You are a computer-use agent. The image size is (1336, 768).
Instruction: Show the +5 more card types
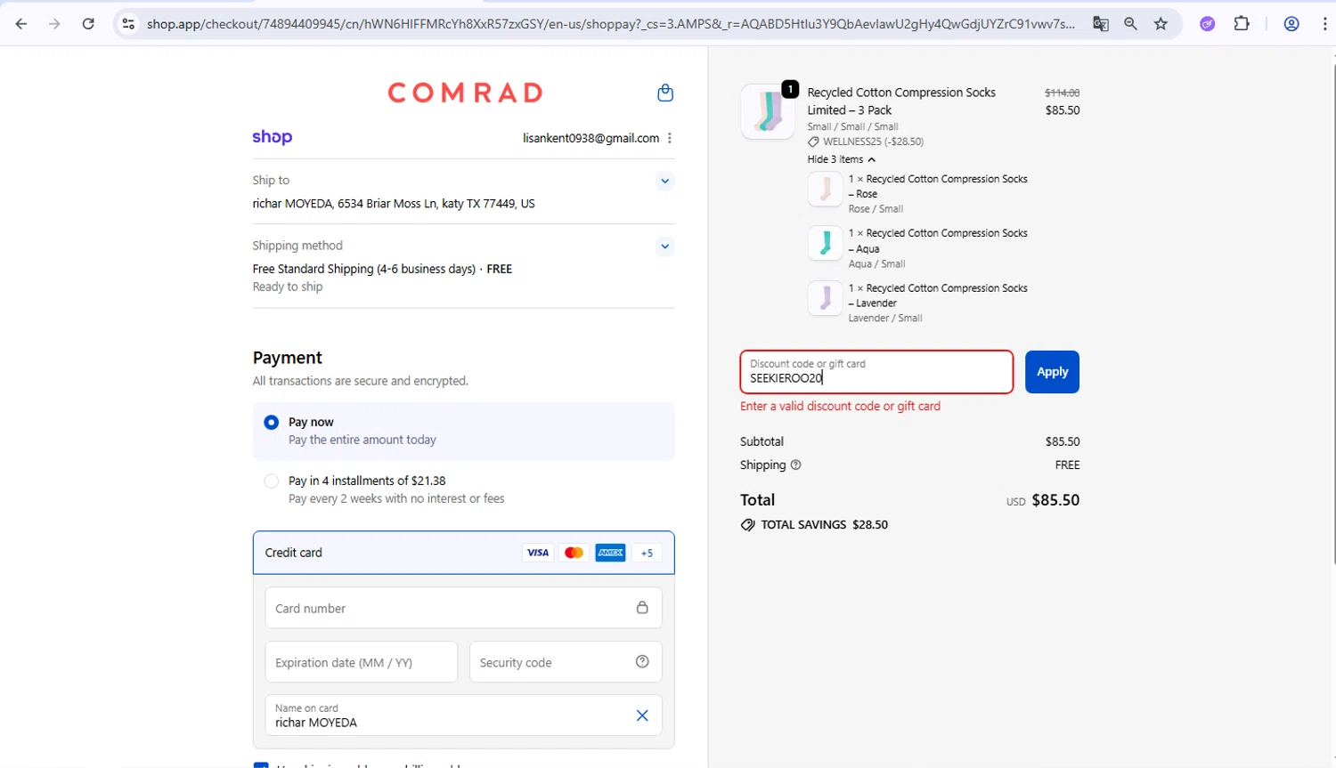[647, 553]
